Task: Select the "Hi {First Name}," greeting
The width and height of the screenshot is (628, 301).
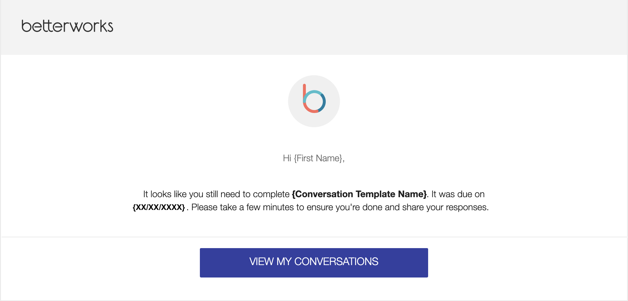Action: tap(314, 158)
